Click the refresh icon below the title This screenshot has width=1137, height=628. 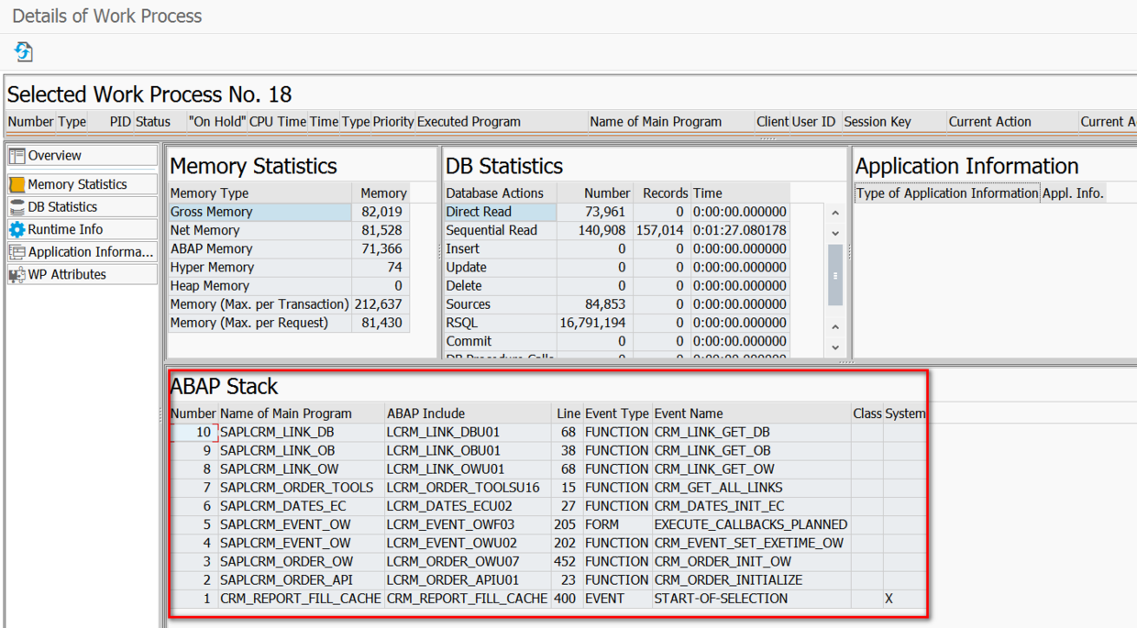(24, 52)
